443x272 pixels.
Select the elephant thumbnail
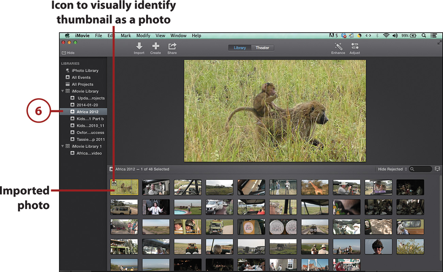(283, 246)
